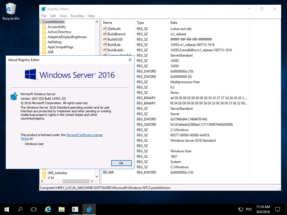Open the Recycle Bin desktop icon
Screen dimensions: 287x215
click(x=11, y=11)
